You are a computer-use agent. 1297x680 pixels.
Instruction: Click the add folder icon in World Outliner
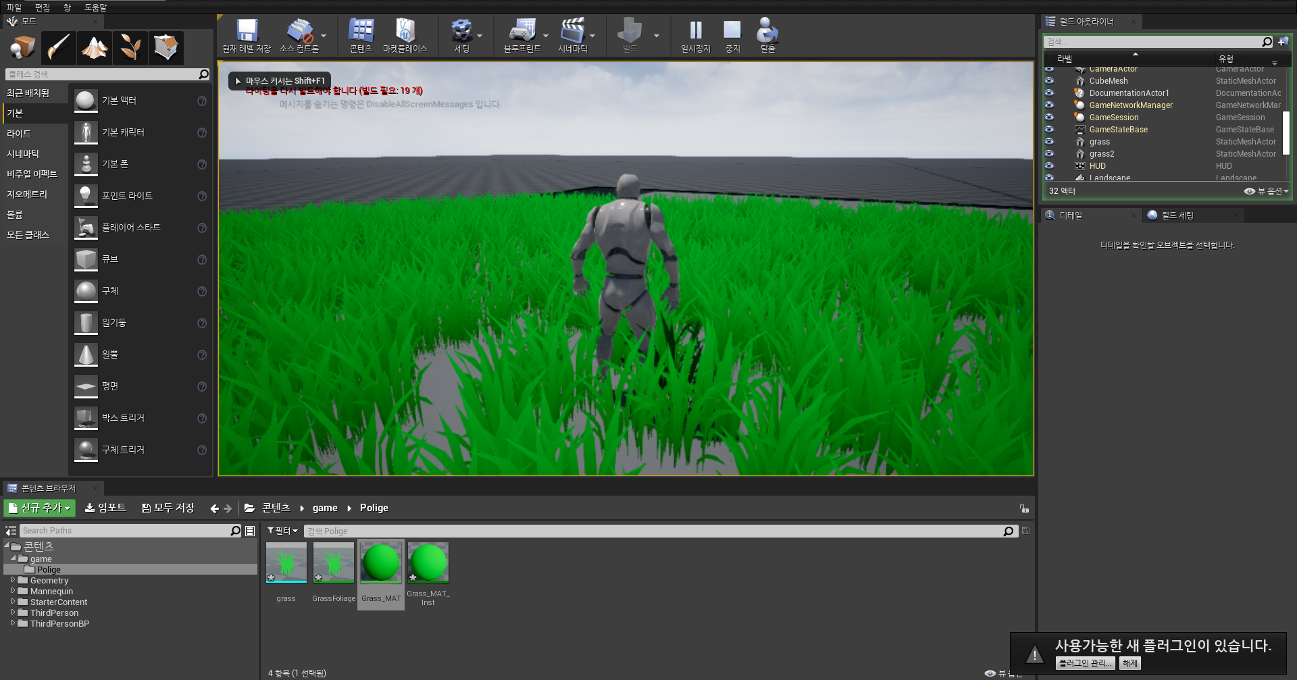pyautogui.click(x=1283, y=42)
